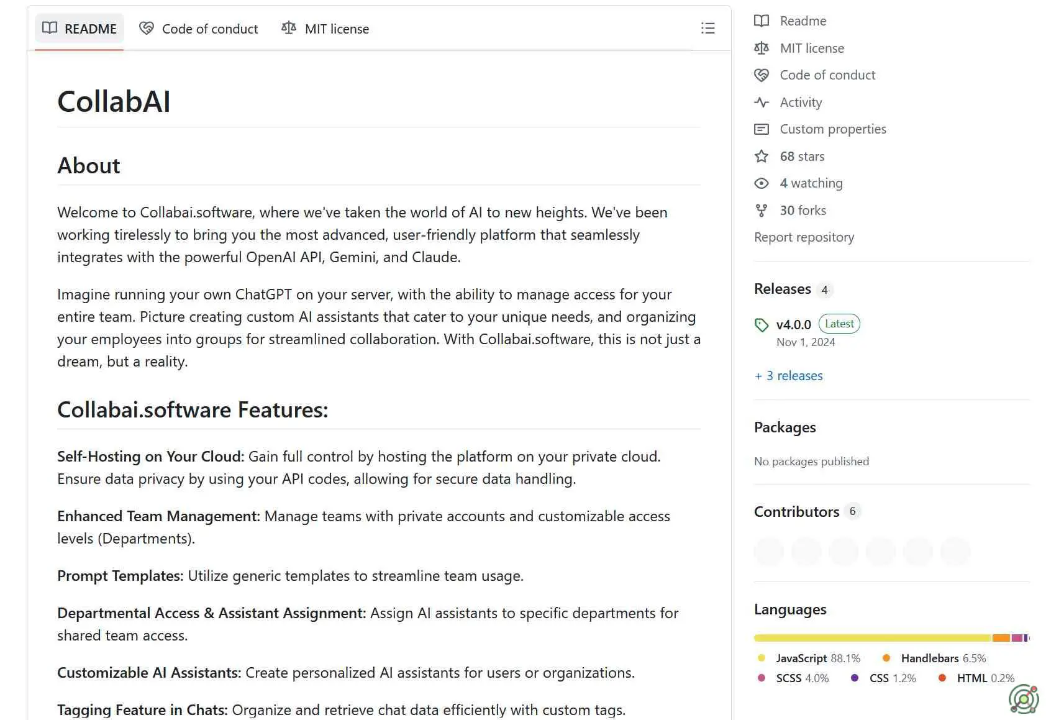This screenshot has height=720, width=1046.
Task: Click the Latest release badge
Action: click(x=839, y=324)
